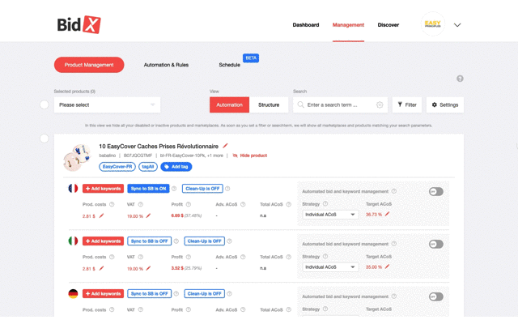Edit VAT value in the Italy row

point(148,268)
